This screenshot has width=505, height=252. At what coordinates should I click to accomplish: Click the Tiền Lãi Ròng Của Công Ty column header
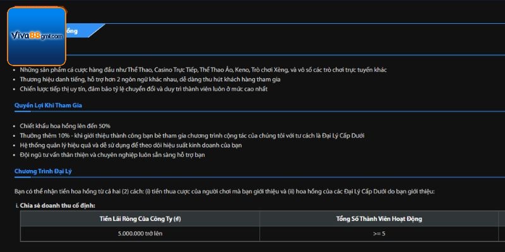140,219
